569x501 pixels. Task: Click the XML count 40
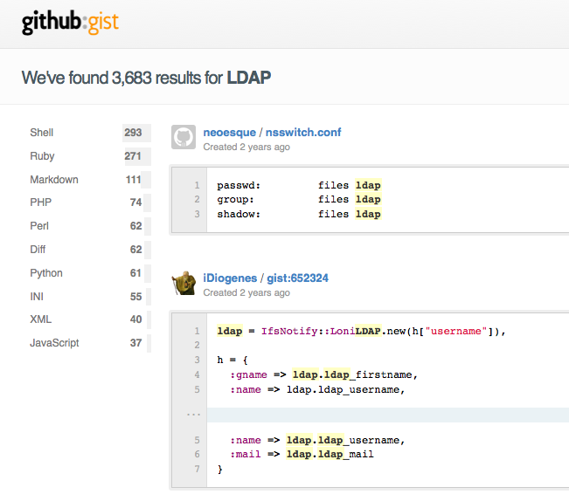pyautogui.click(x=135, y=319)
